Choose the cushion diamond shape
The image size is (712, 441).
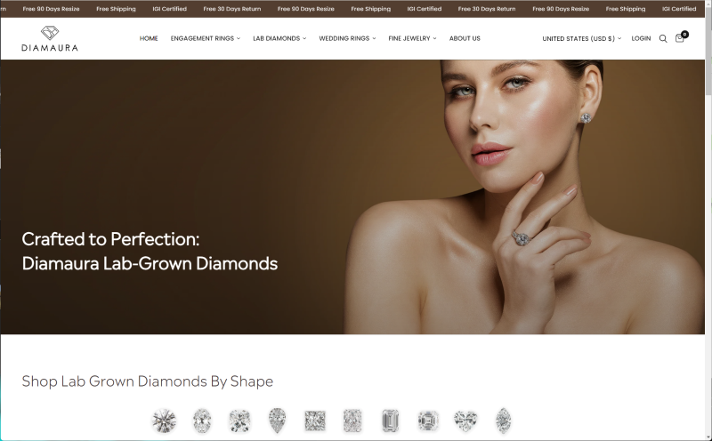pos(239,421)
